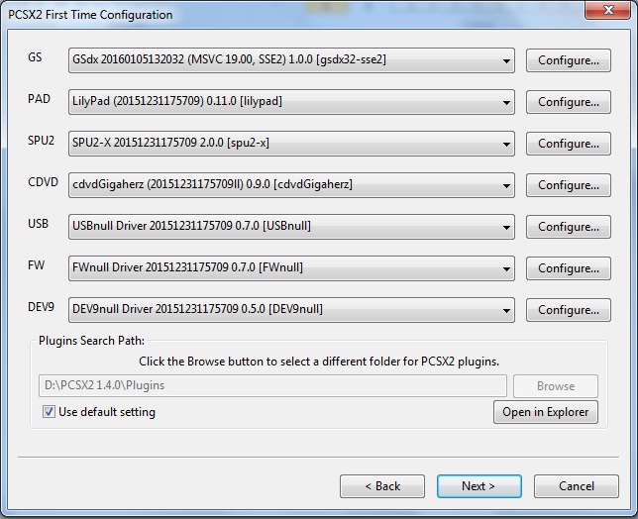Click the Browse button
Image resolution: width=638 pixels, height=519 pixels.
[556, 386]
